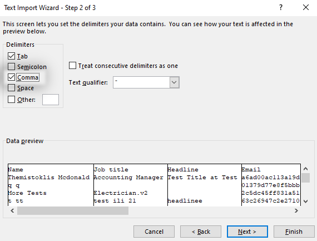317x241 pixels.
Task: Enable the Space delimiter
Action: click(11, 88)
